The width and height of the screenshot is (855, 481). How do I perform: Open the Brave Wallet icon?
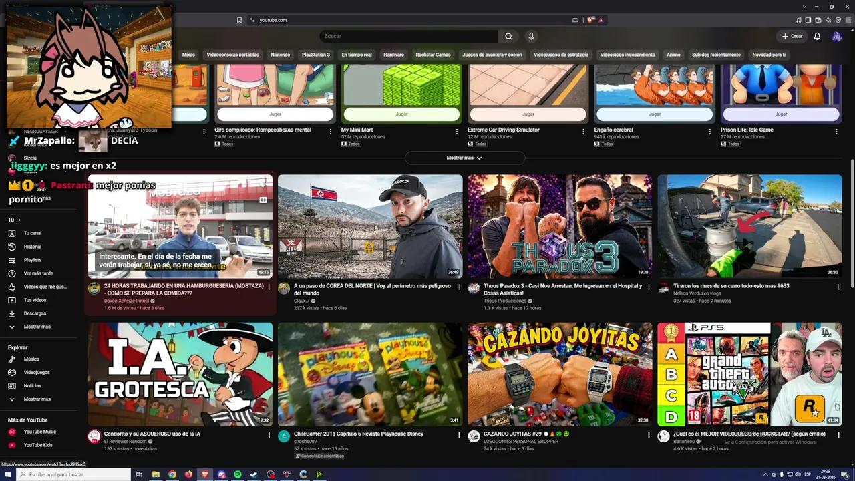[x=818, y=20]
